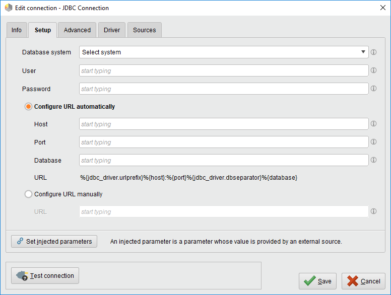Switch to the Info tab

[x=17, y=30]
